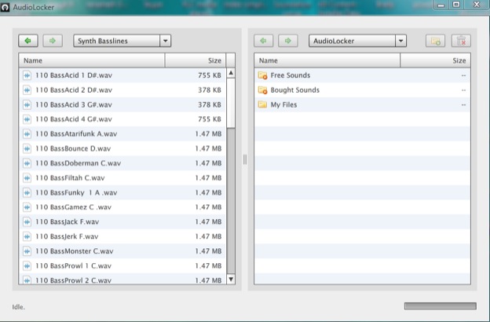Go forward in the AudioLocker pane
Screen dimensions: 490x322
[288, 41]
